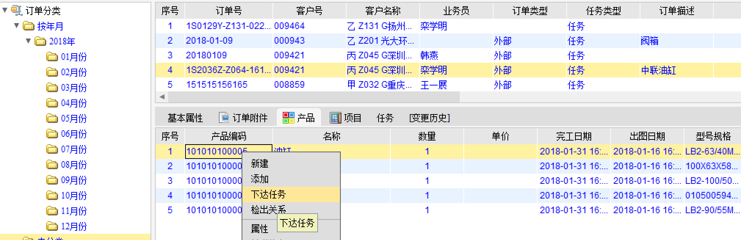Click the 06月份 folder icon
This screenshot has width=741, height=240.
tap(52, 134)
